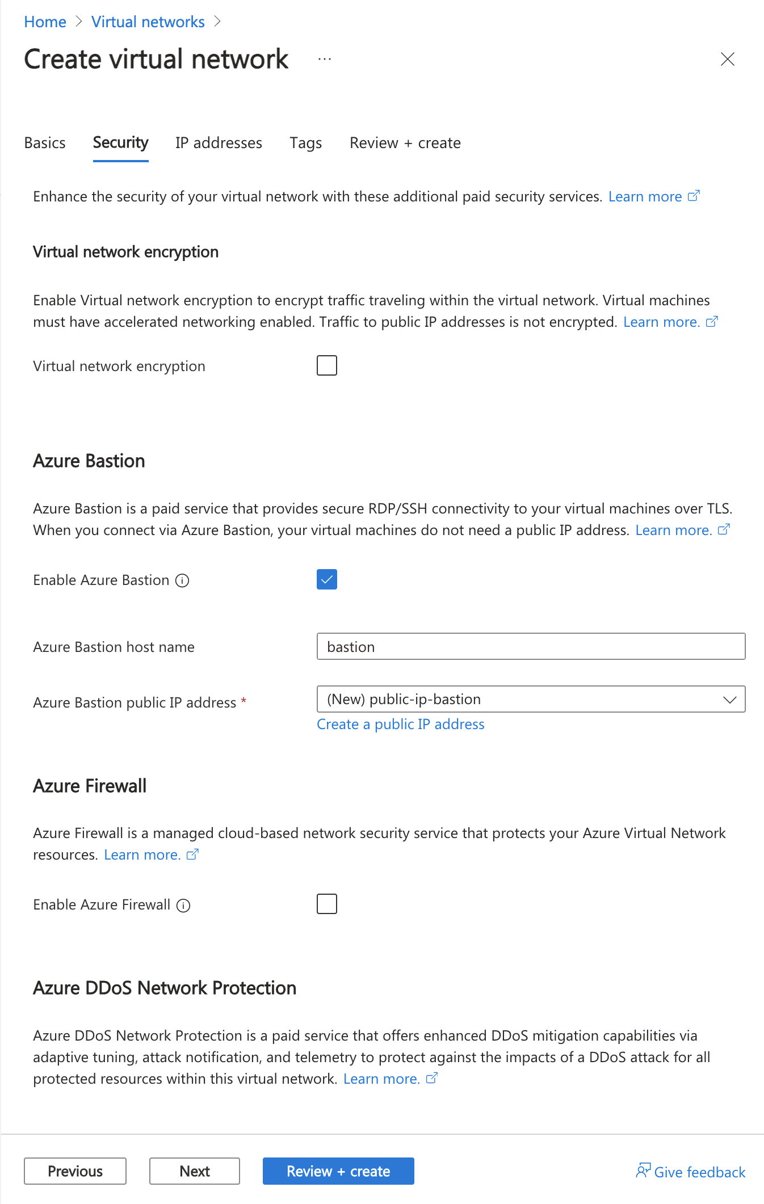This screenshot has width=764, height=1204.
Task: Uncheck Enable Azure Bastion
Action: [x=326, y=579]
